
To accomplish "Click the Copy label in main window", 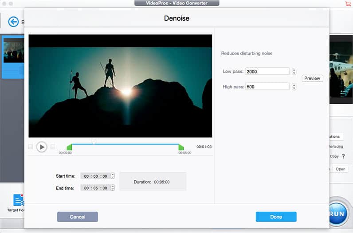I will (334, 156).
